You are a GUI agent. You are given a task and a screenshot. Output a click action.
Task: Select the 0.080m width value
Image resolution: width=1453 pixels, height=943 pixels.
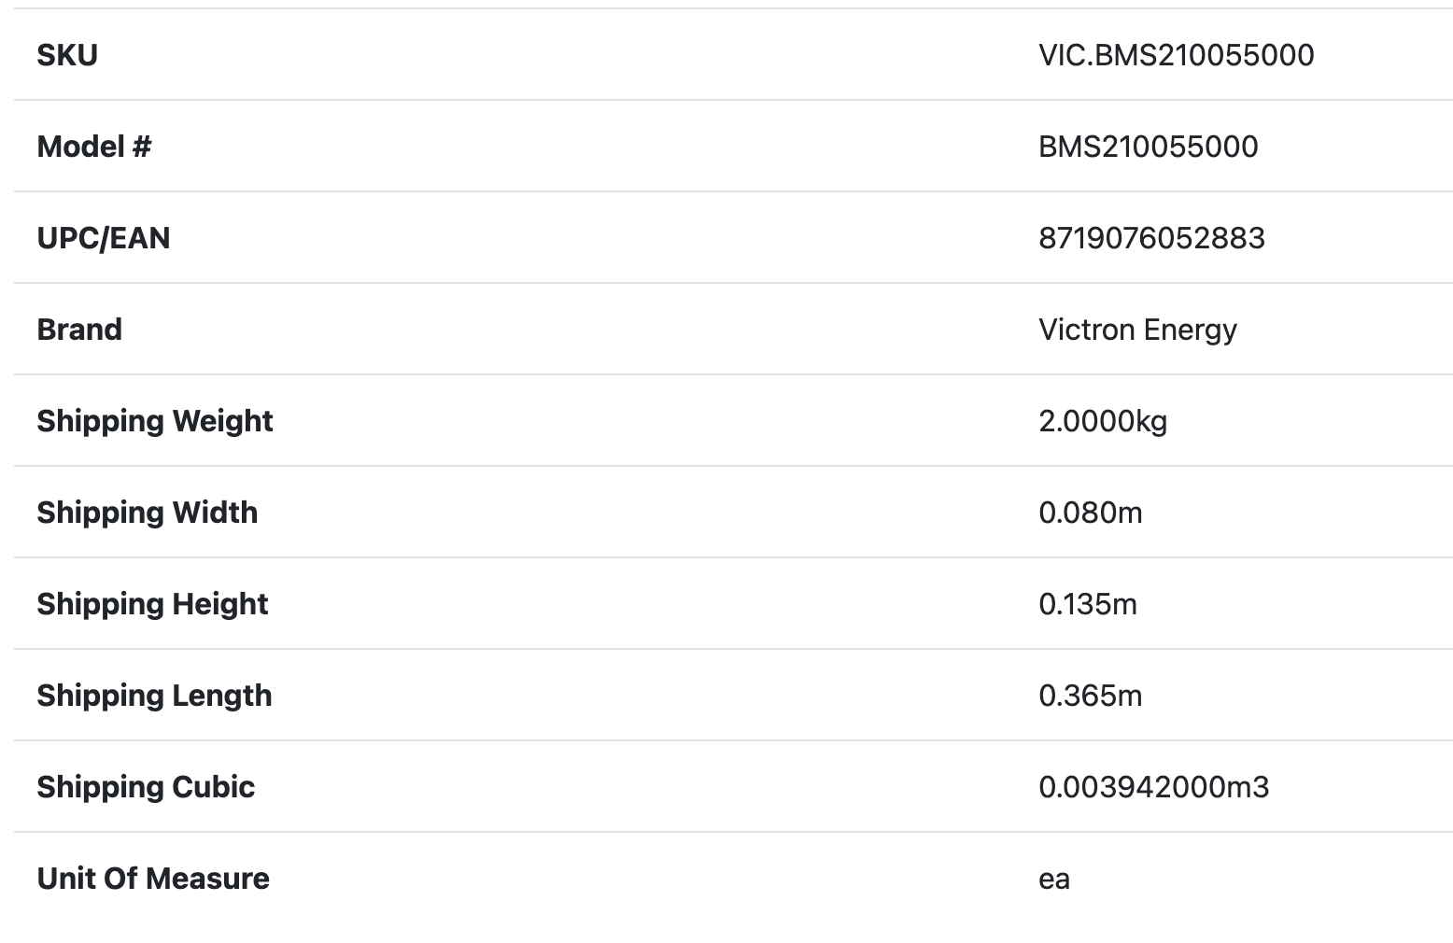click(x=1090, y=513)
